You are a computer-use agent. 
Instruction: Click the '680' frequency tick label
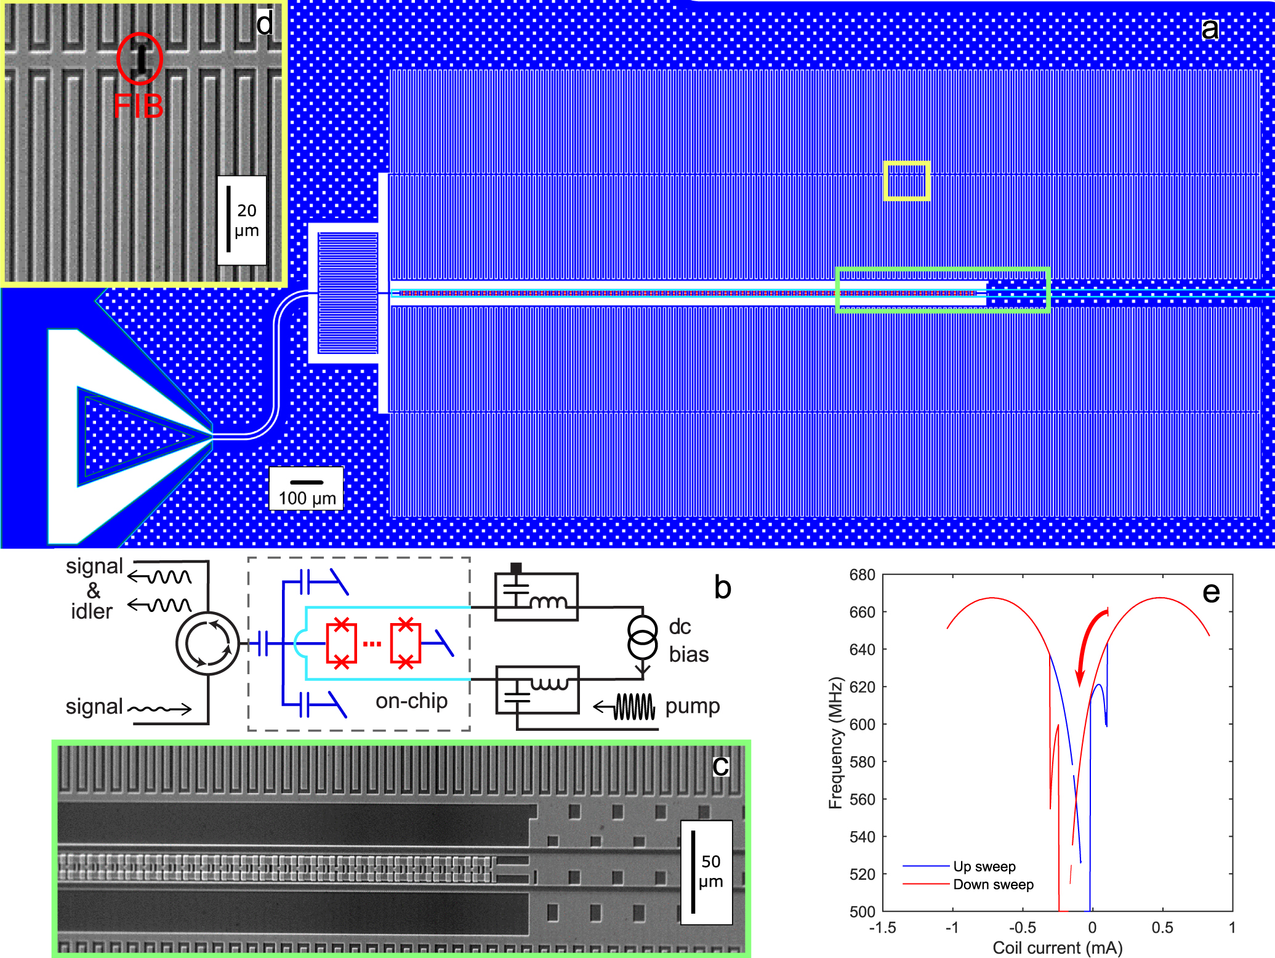point(862,575)
